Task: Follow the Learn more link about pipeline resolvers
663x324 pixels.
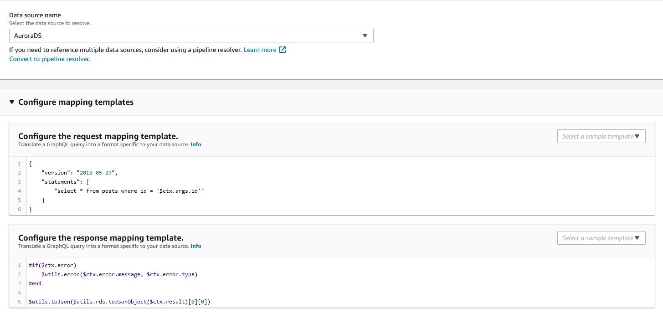Action: coord(265,50)
